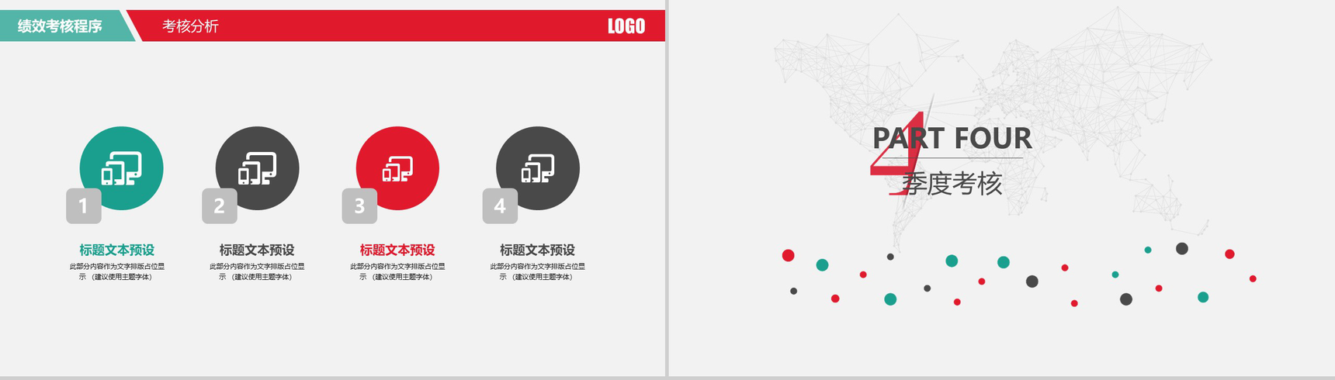The width and height of the screenshot is (1335, 380).
Task: Click the device icon above badge number 2
Action: pos(258,168)
